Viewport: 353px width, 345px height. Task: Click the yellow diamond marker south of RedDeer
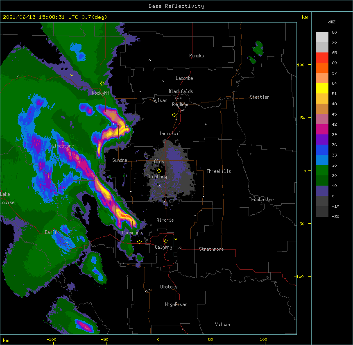[x=174, y=115]
